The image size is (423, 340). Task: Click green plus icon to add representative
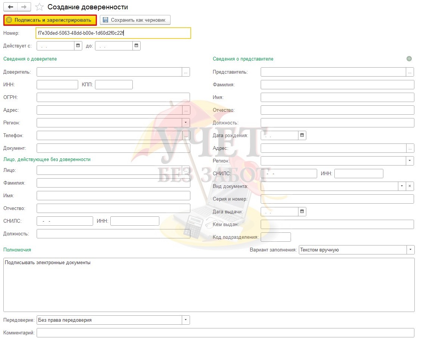(x=409, y=59)
